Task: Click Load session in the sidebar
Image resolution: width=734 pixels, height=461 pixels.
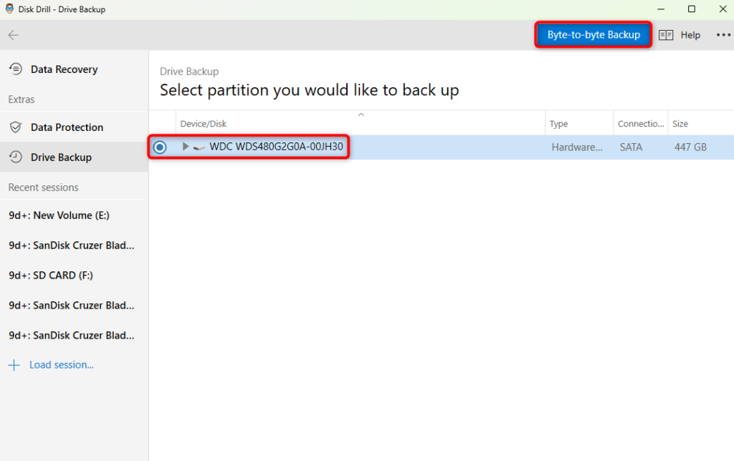Action: pos(61,364)
